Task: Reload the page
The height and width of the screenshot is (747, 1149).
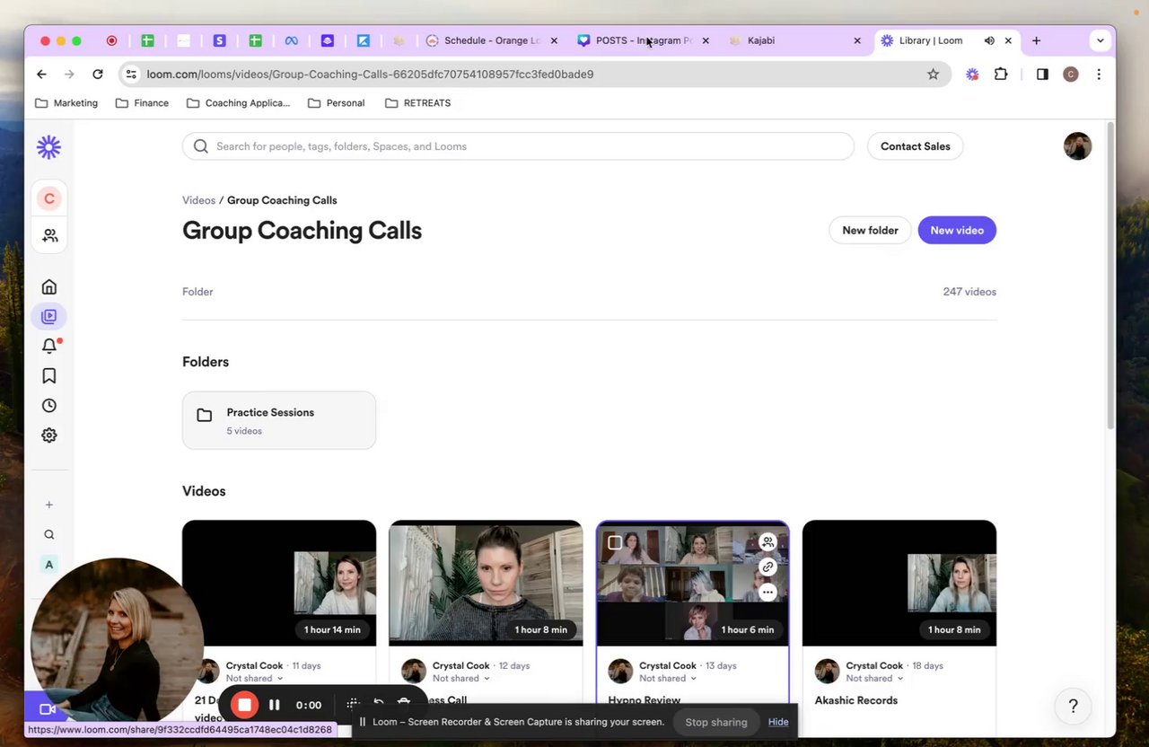Action: pyautogui.click(x=98, y=75)
